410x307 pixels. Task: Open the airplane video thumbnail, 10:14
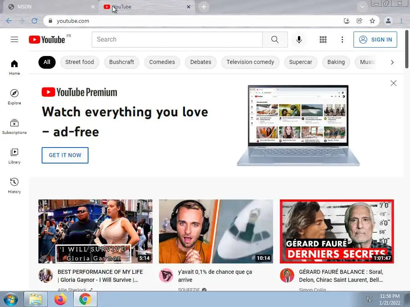[216, 231]
